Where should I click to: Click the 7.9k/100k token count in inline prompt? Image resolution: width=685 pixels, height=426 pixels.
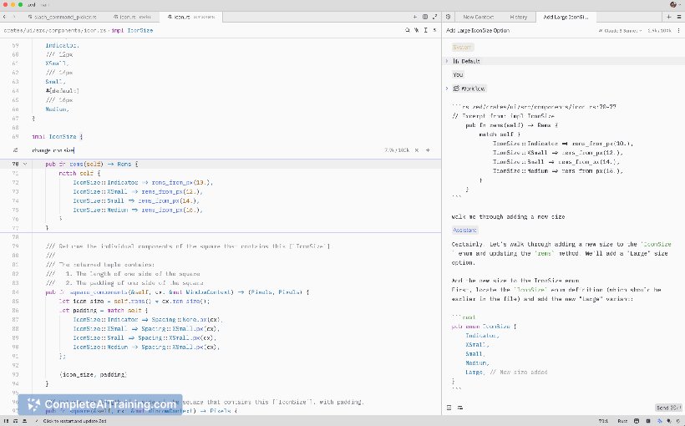tap(397, 150)
